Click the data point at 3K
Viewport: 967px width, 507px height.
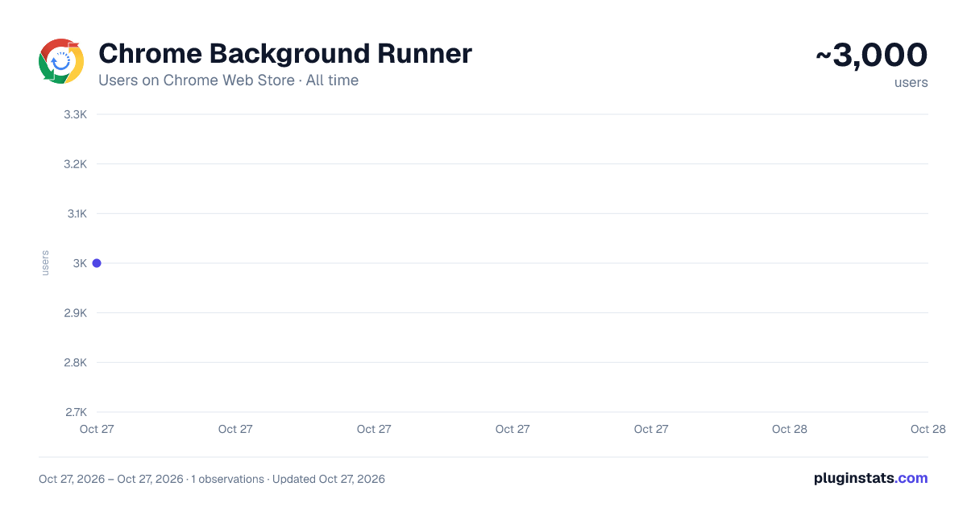tap(97, 263)
